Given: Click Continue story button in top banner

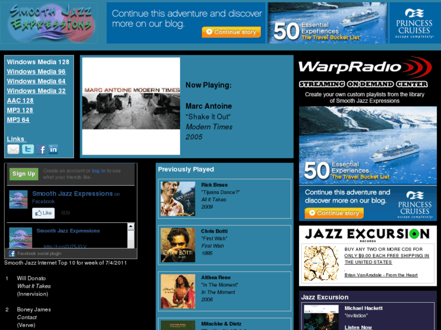Looking at the screenshot, I should [231, 32].
